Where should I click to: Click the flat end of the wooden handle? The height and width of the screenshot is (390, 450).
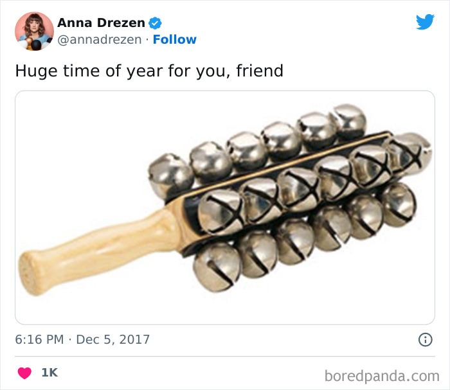[29, 273]
